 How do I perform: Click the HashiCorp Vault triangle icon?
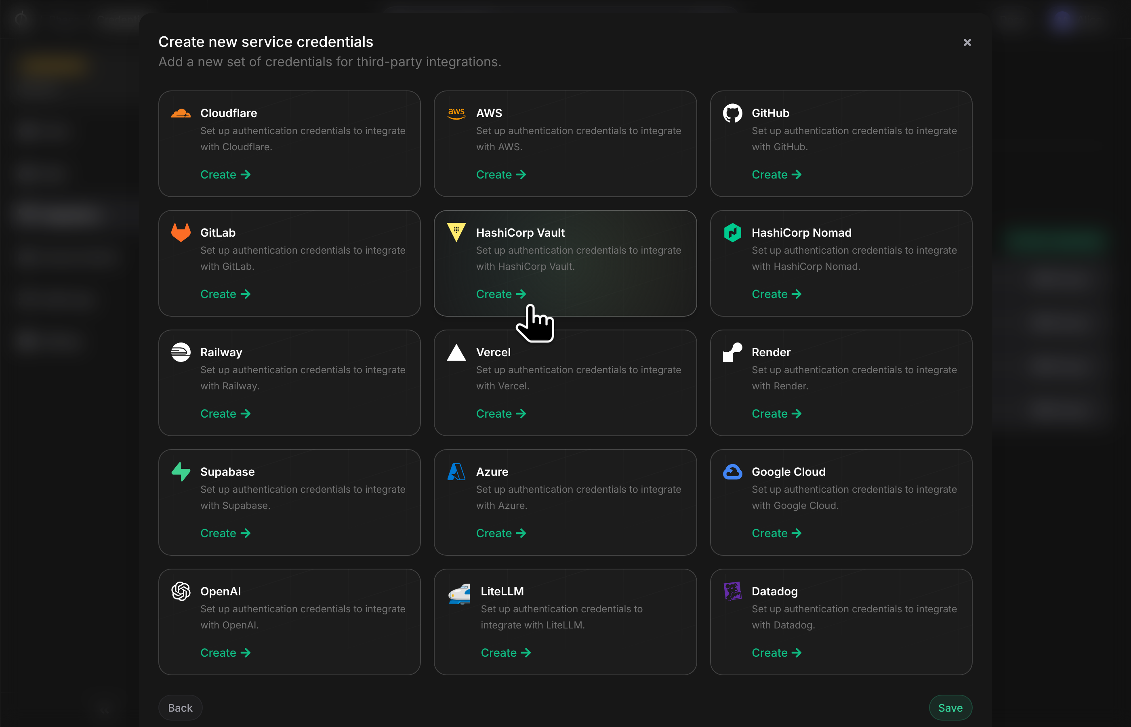pyautogui.click(x=456, y=232)
